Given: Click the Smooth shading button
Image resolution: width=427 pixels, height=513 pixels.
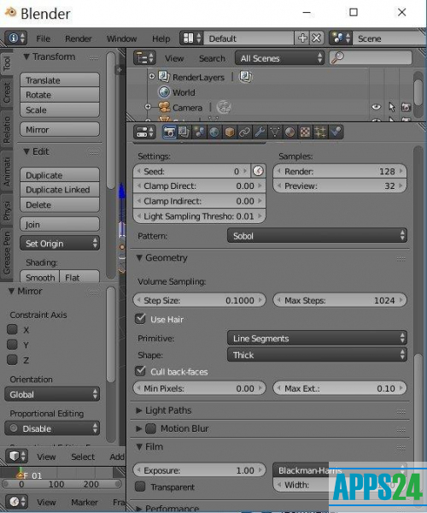Looking at the screenshot, I should (40, 277).
